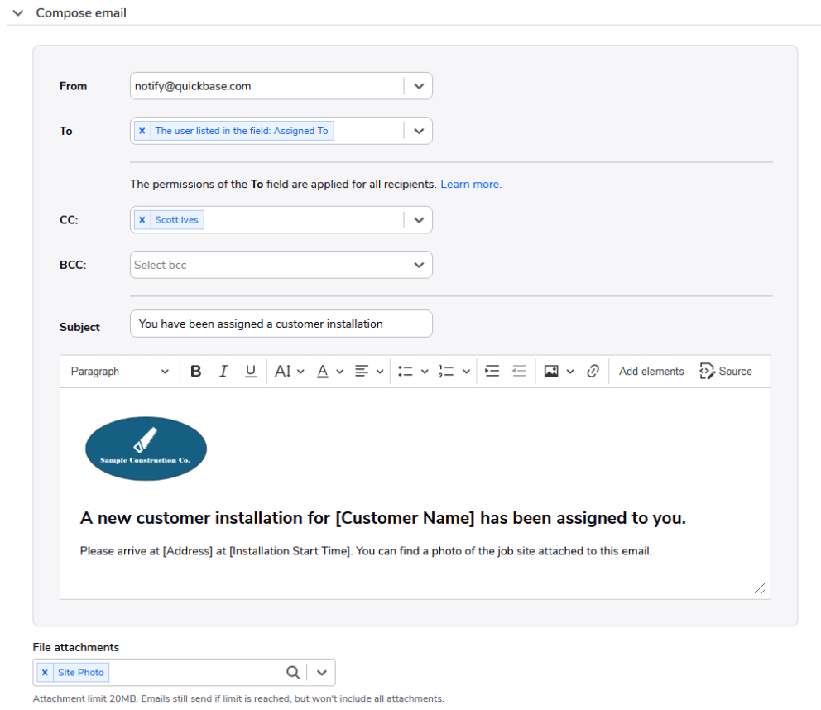Expand text alignment dropdown arrow
Viewport: 821px width, 710px height.
380,372
